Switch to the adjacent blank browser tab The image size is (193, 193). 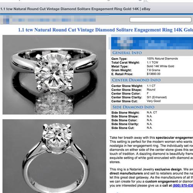point(170,1)
